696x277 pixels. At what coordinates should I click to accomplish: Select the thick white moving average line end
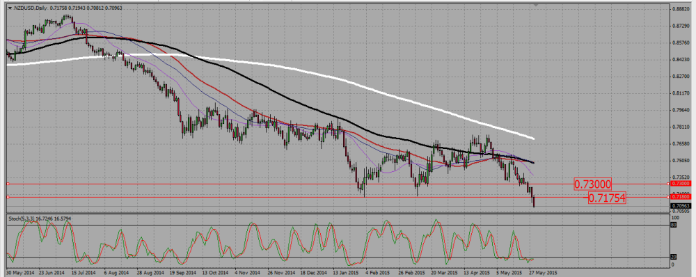(534, 139)
